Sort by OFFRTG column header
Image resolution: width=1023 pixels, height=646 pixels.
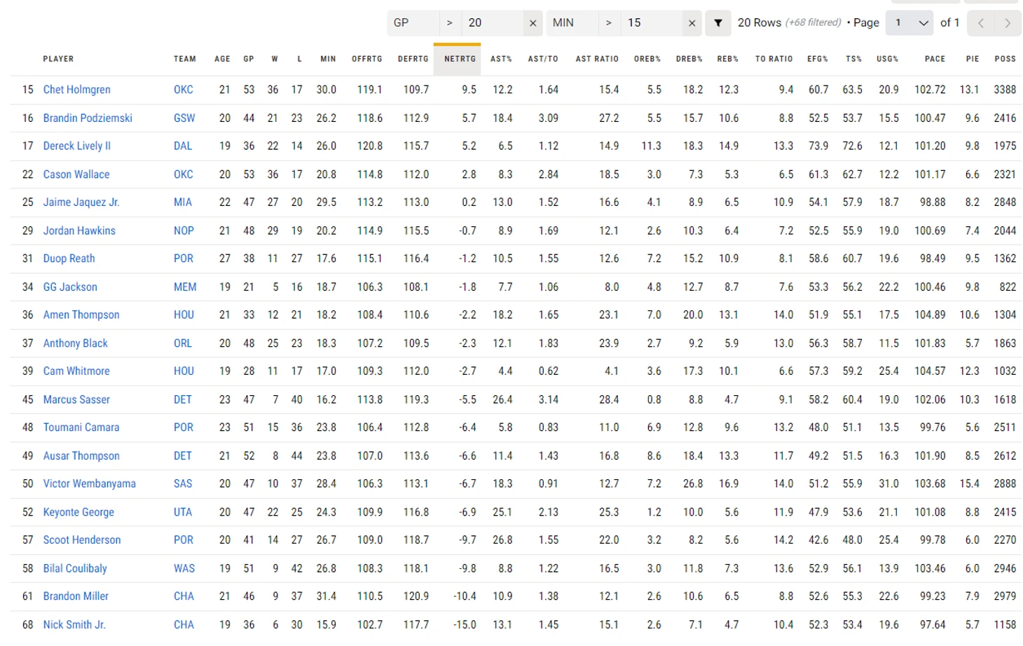(367, 59)
